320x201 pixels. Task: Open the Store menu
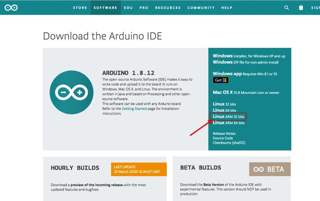point(80,8)
